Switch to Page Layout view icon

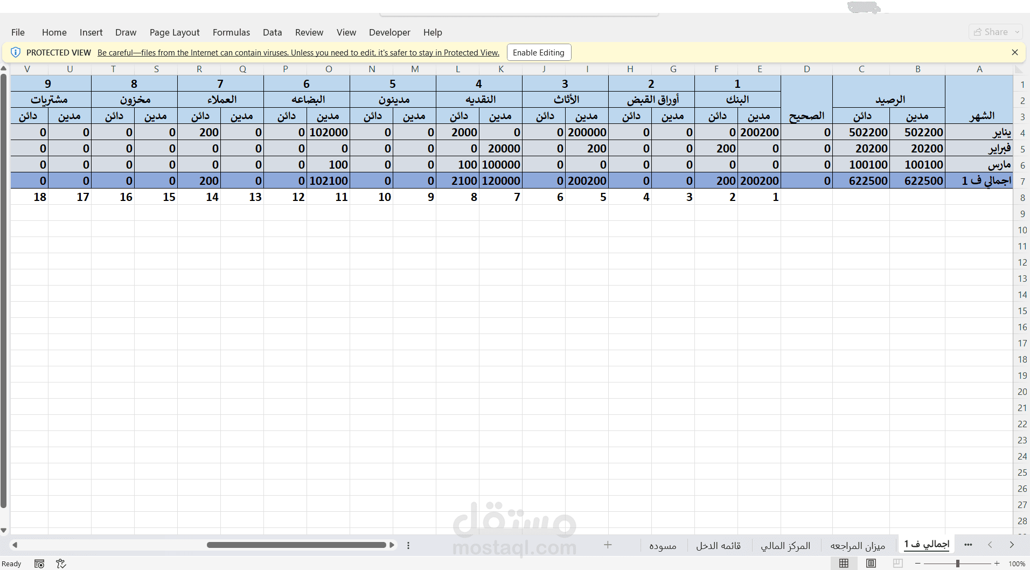[x=871, y=563]
